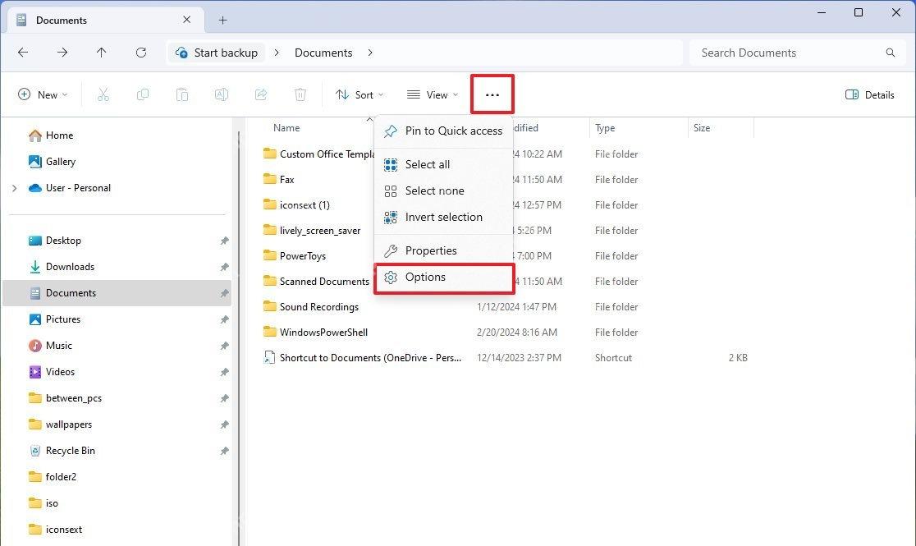Go up one folder level
916x546 pixels.
coord(101,53)
